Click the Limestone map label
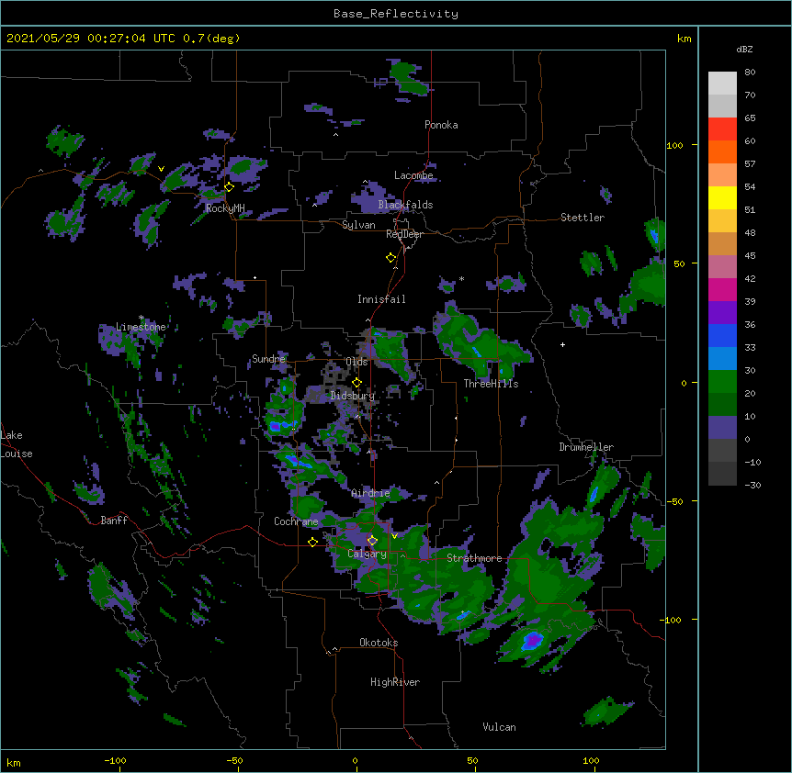The width and height of the screenshot is (792, 773). click(x=141, y=327)
